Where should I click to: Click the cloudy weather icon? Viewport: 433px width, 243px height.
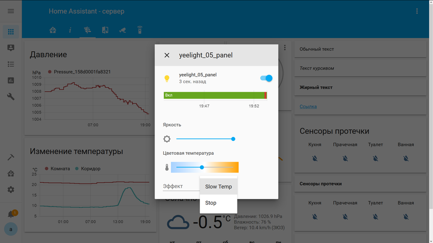(x=178, y=222)
